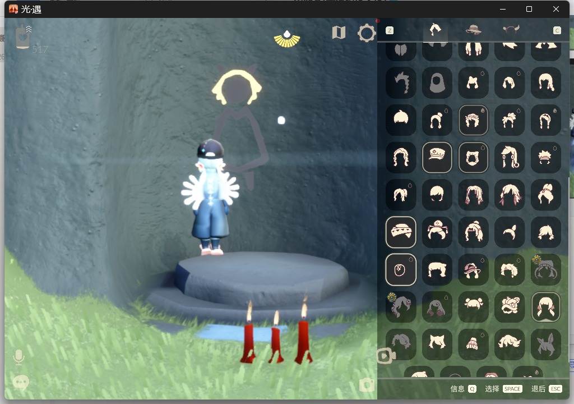Equip the lion dance head mask
Viewport: 574px width, 404px height.
[510, 307]
